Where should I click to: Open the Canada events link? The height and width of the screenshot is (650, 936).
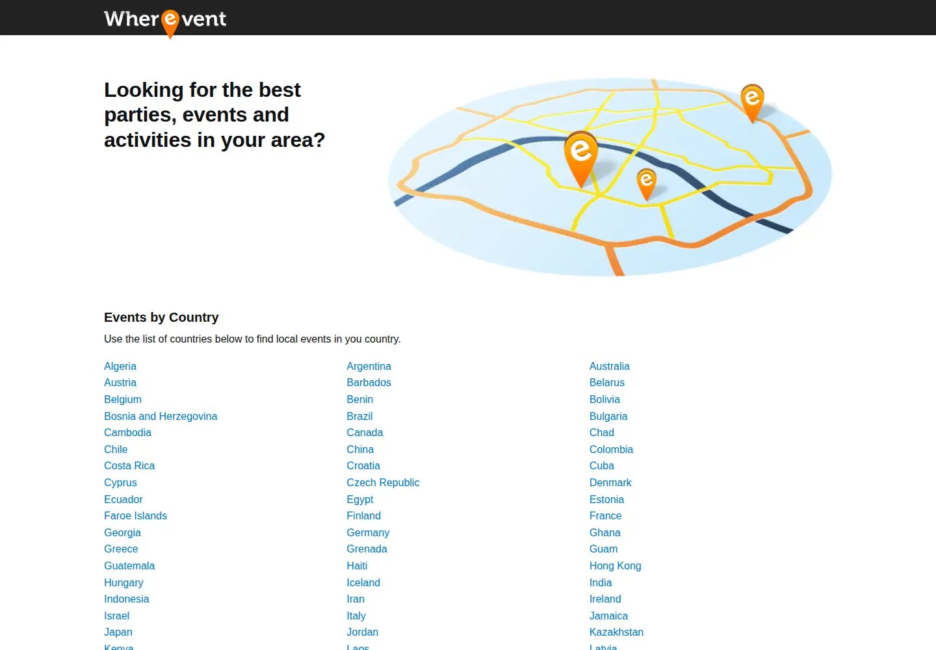pos(365,432)
